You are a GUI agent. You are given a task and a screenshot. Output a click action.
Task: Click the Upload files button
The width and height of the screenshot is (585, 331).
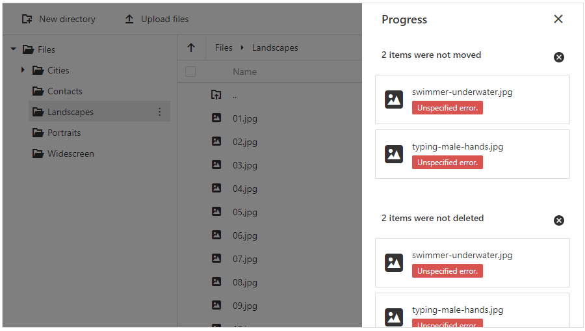click(157, 20)
